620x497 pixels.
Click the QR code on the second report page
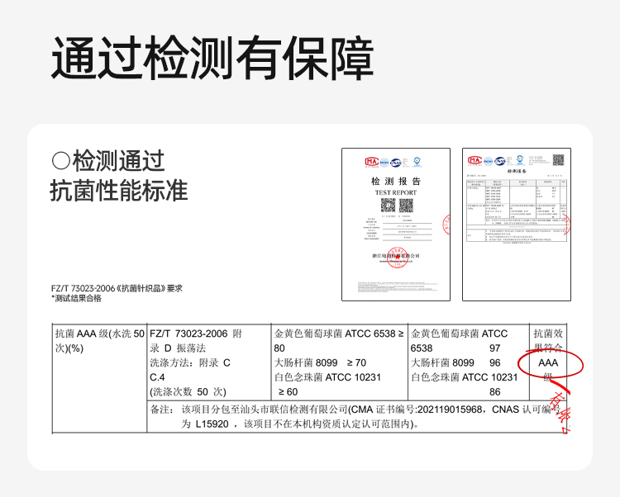(558, 160)
